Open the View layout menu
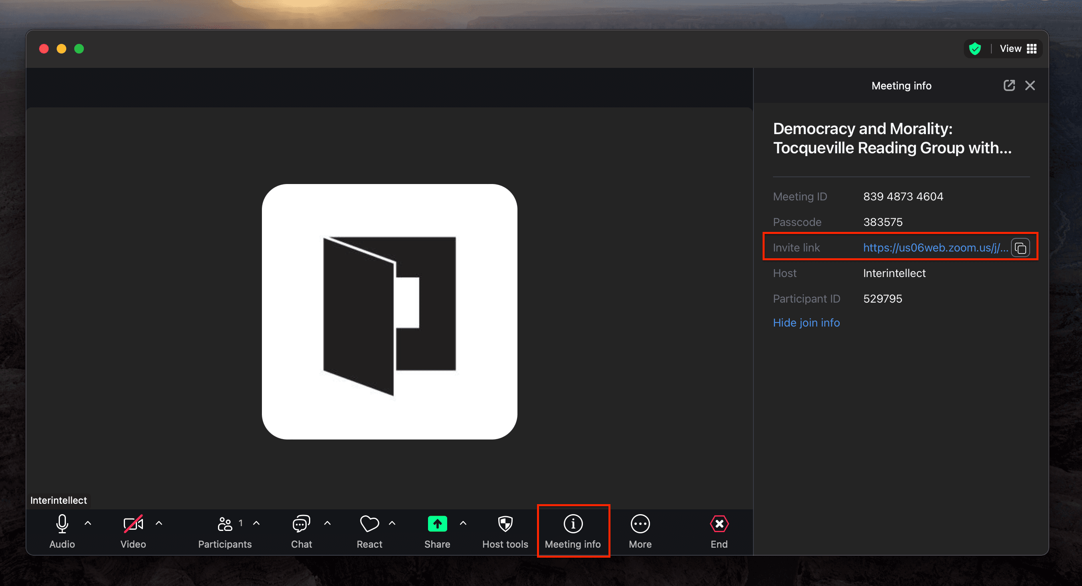 click(1018, 49)
